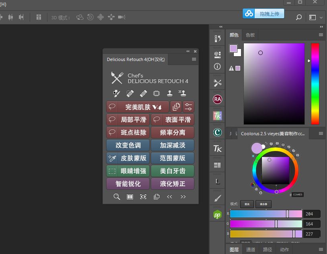The height and width of the screenshot is (254, 327).
Task: Toggle the lasso option on 斑点祛除 button
Action: tap(112, 132)
